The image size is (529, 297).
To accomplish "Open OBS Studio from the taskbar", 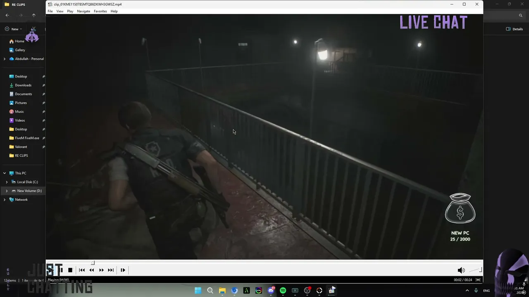I will (307, 290).
